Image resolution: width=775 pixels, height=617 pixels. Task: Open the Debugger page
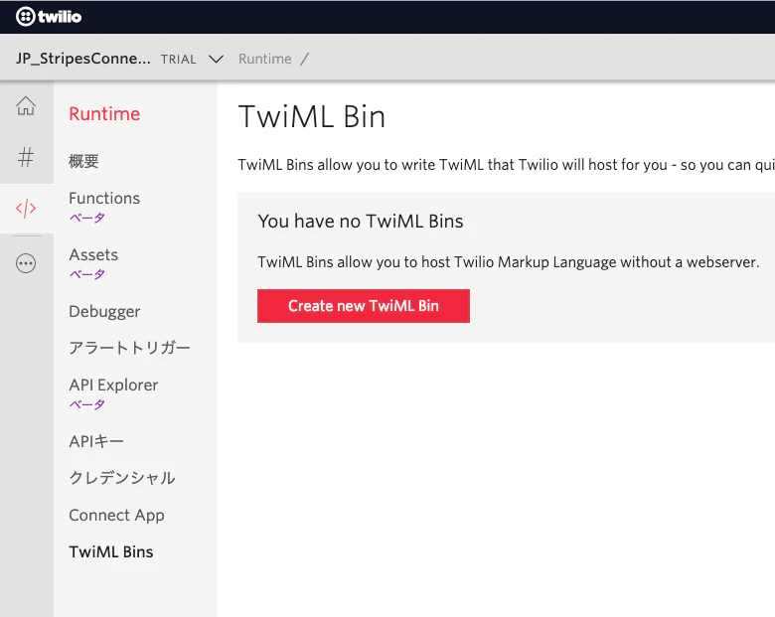tap(104, 311)
